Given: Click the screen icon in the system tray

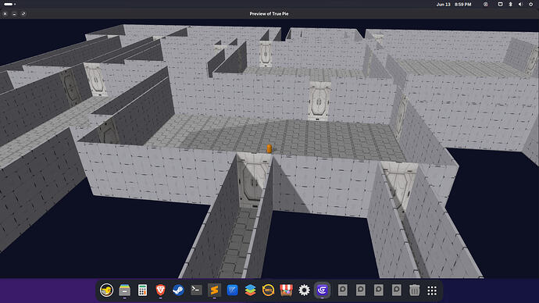Looking at the screenshot, I should pyautogui.click(x=500, y=5).
